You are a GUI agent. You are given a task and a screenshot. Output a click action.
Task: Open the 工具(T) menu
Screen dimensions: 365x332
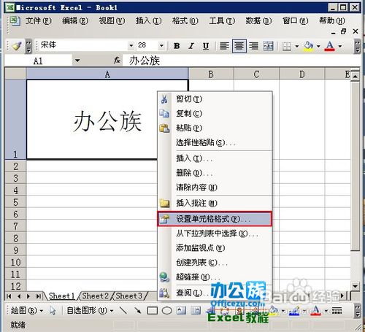click(x=222, y=21)
